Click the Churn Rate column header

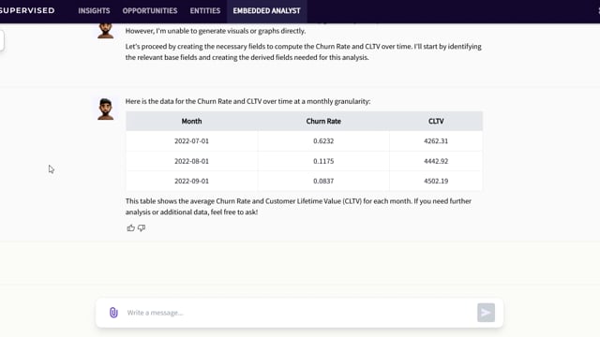[323, 121]
